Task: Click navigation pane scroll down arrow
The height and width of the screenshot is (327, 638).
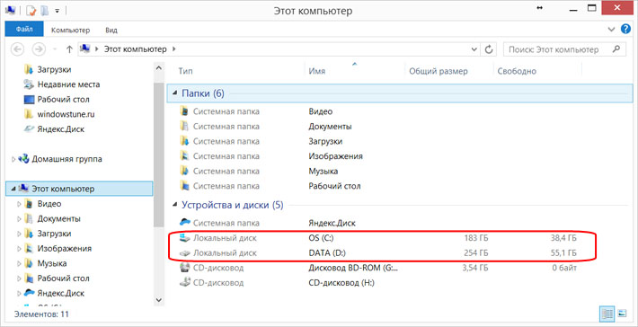Action: pyautogui.click(x=159, y=300)
